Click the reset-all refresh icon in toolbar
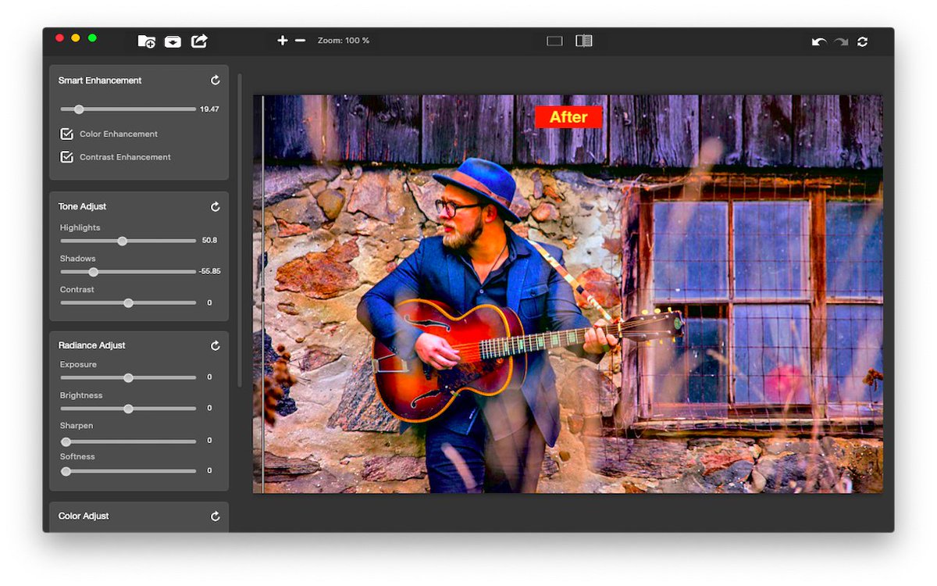Viewport: 937px width, 586px height. click(x=862, y=41)
